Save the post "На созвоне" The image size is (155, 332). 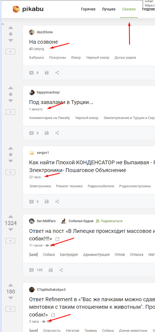[x=46, y=73]
